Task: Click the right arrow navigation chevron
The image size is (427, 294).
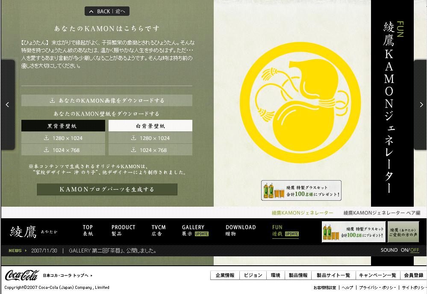Action: click(421, 105)
